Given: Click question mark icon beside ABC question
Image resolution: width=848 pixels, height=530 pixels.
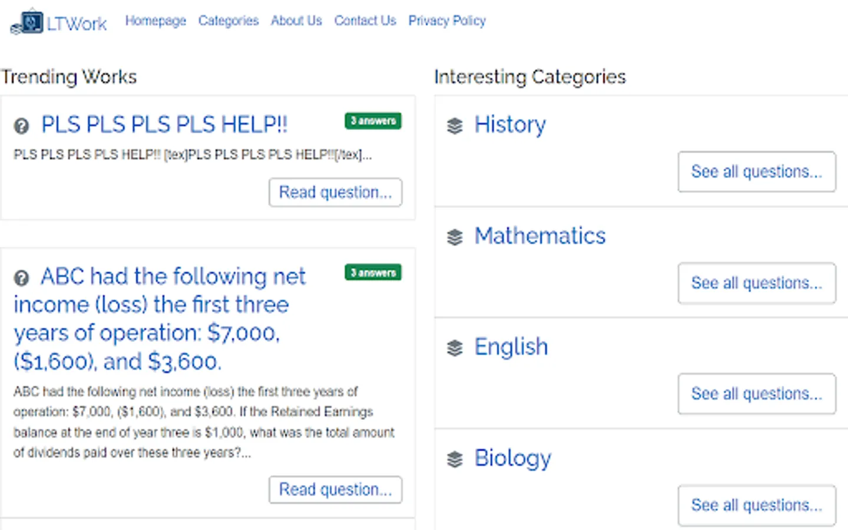Looking at the screenshot, I should [x=21, y=278].
